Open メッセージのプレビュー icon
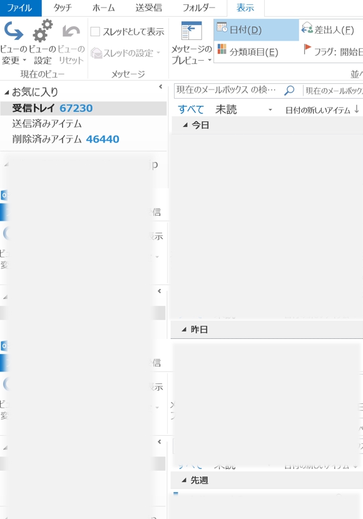363x519 pixels. (192, 31)
